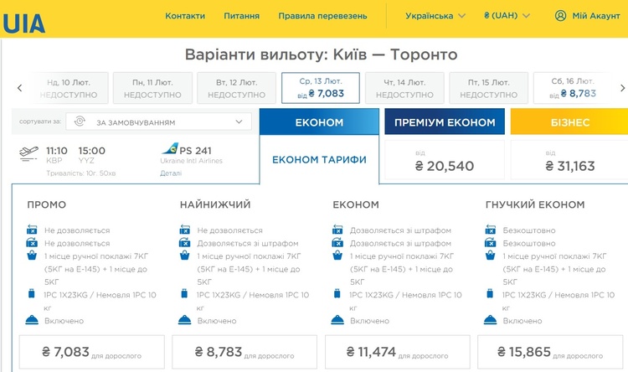Click НАЙНИЖЧИЙ refund icon, first row
Screen dimensions: 628x372
pyautogui.click(x=185, y=230)
